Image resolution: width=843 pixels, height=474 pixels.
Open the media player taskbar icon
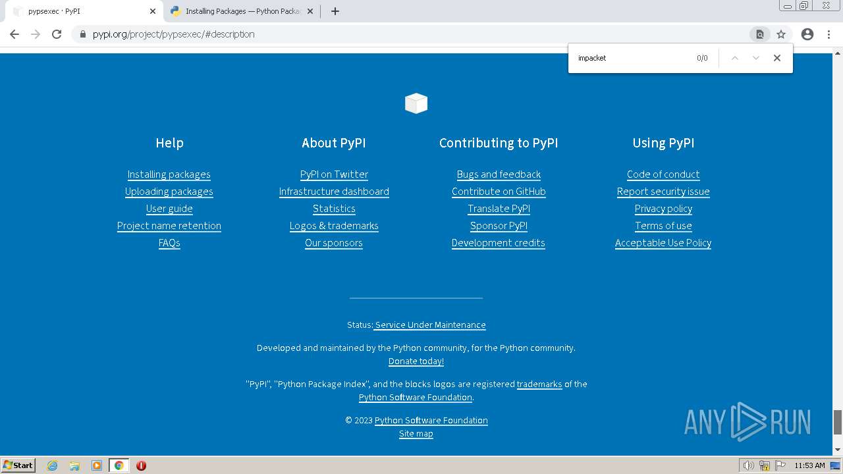coord(96,465)
